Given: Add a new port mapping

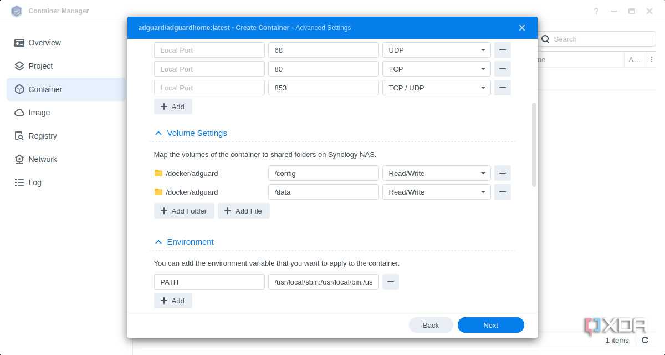Looking at the screenshot, I should pos(173,106).
